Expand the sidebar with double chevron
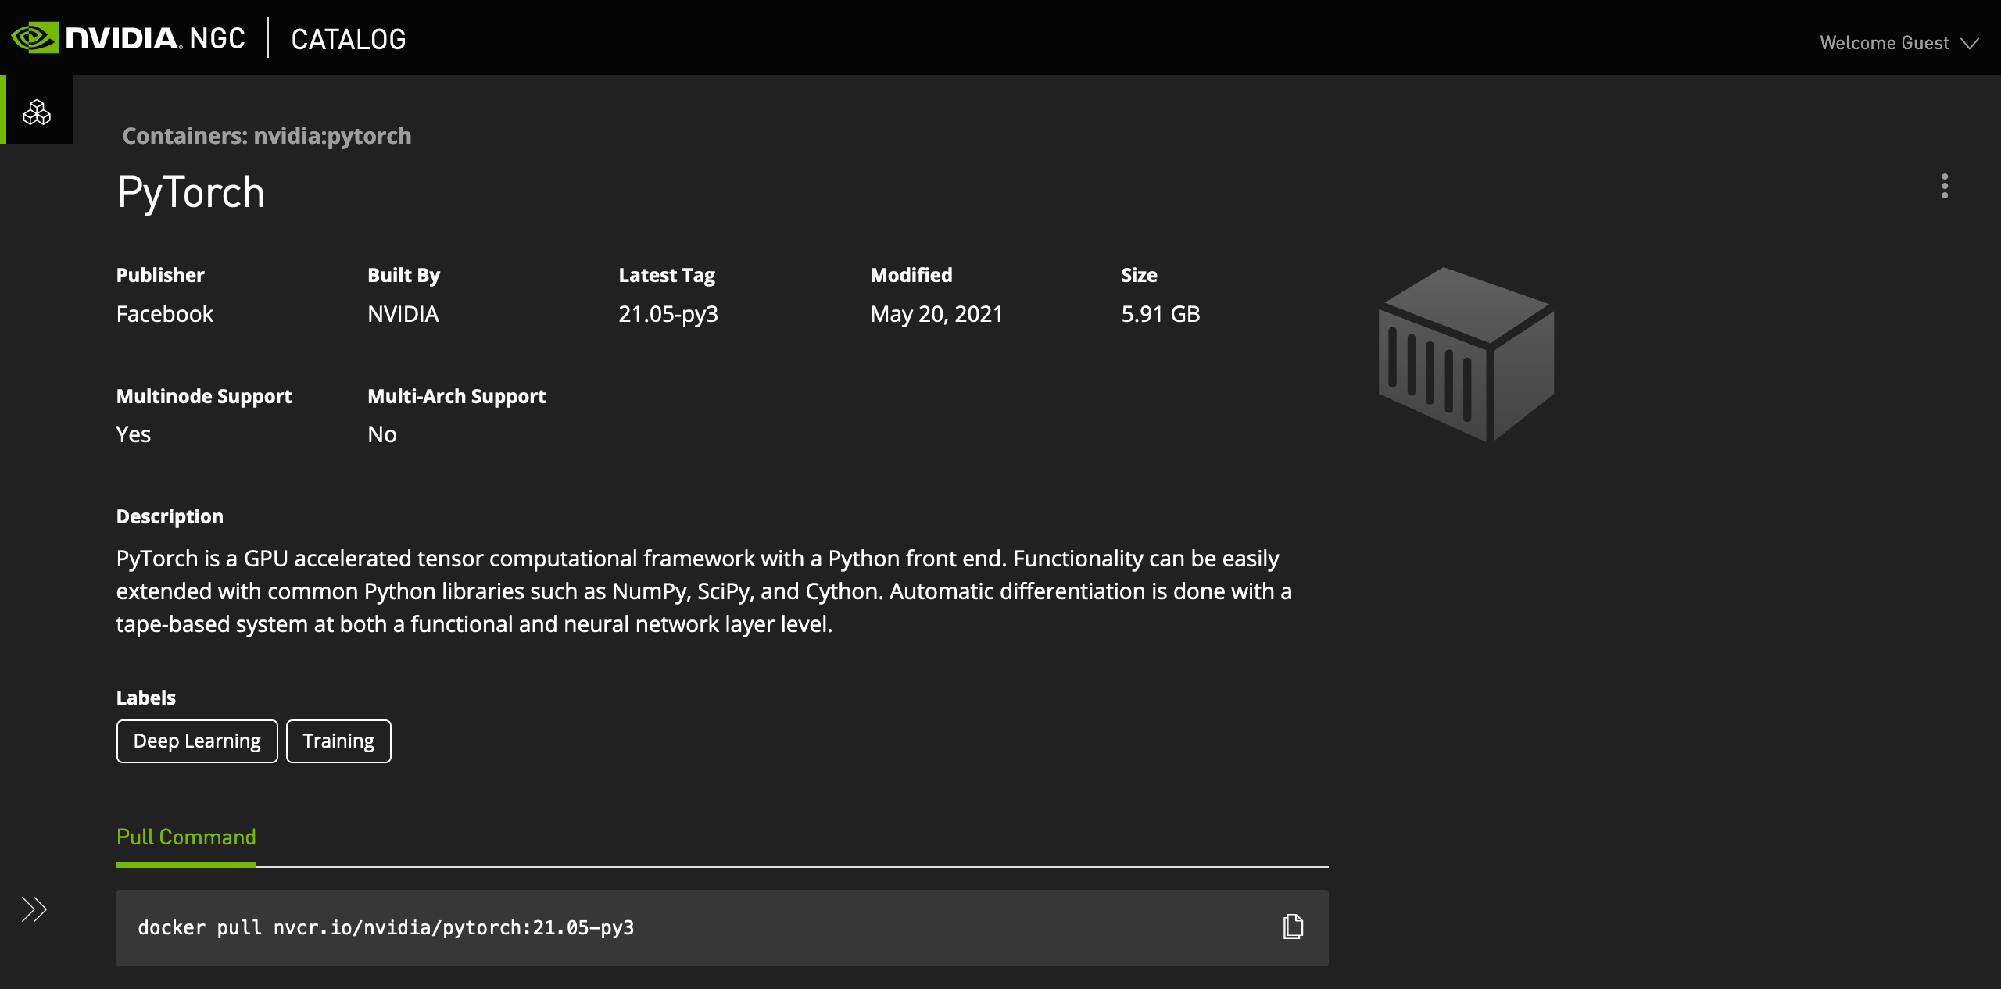The height and width of the screenshot is (989, 2001). click(x=34, y=909)
